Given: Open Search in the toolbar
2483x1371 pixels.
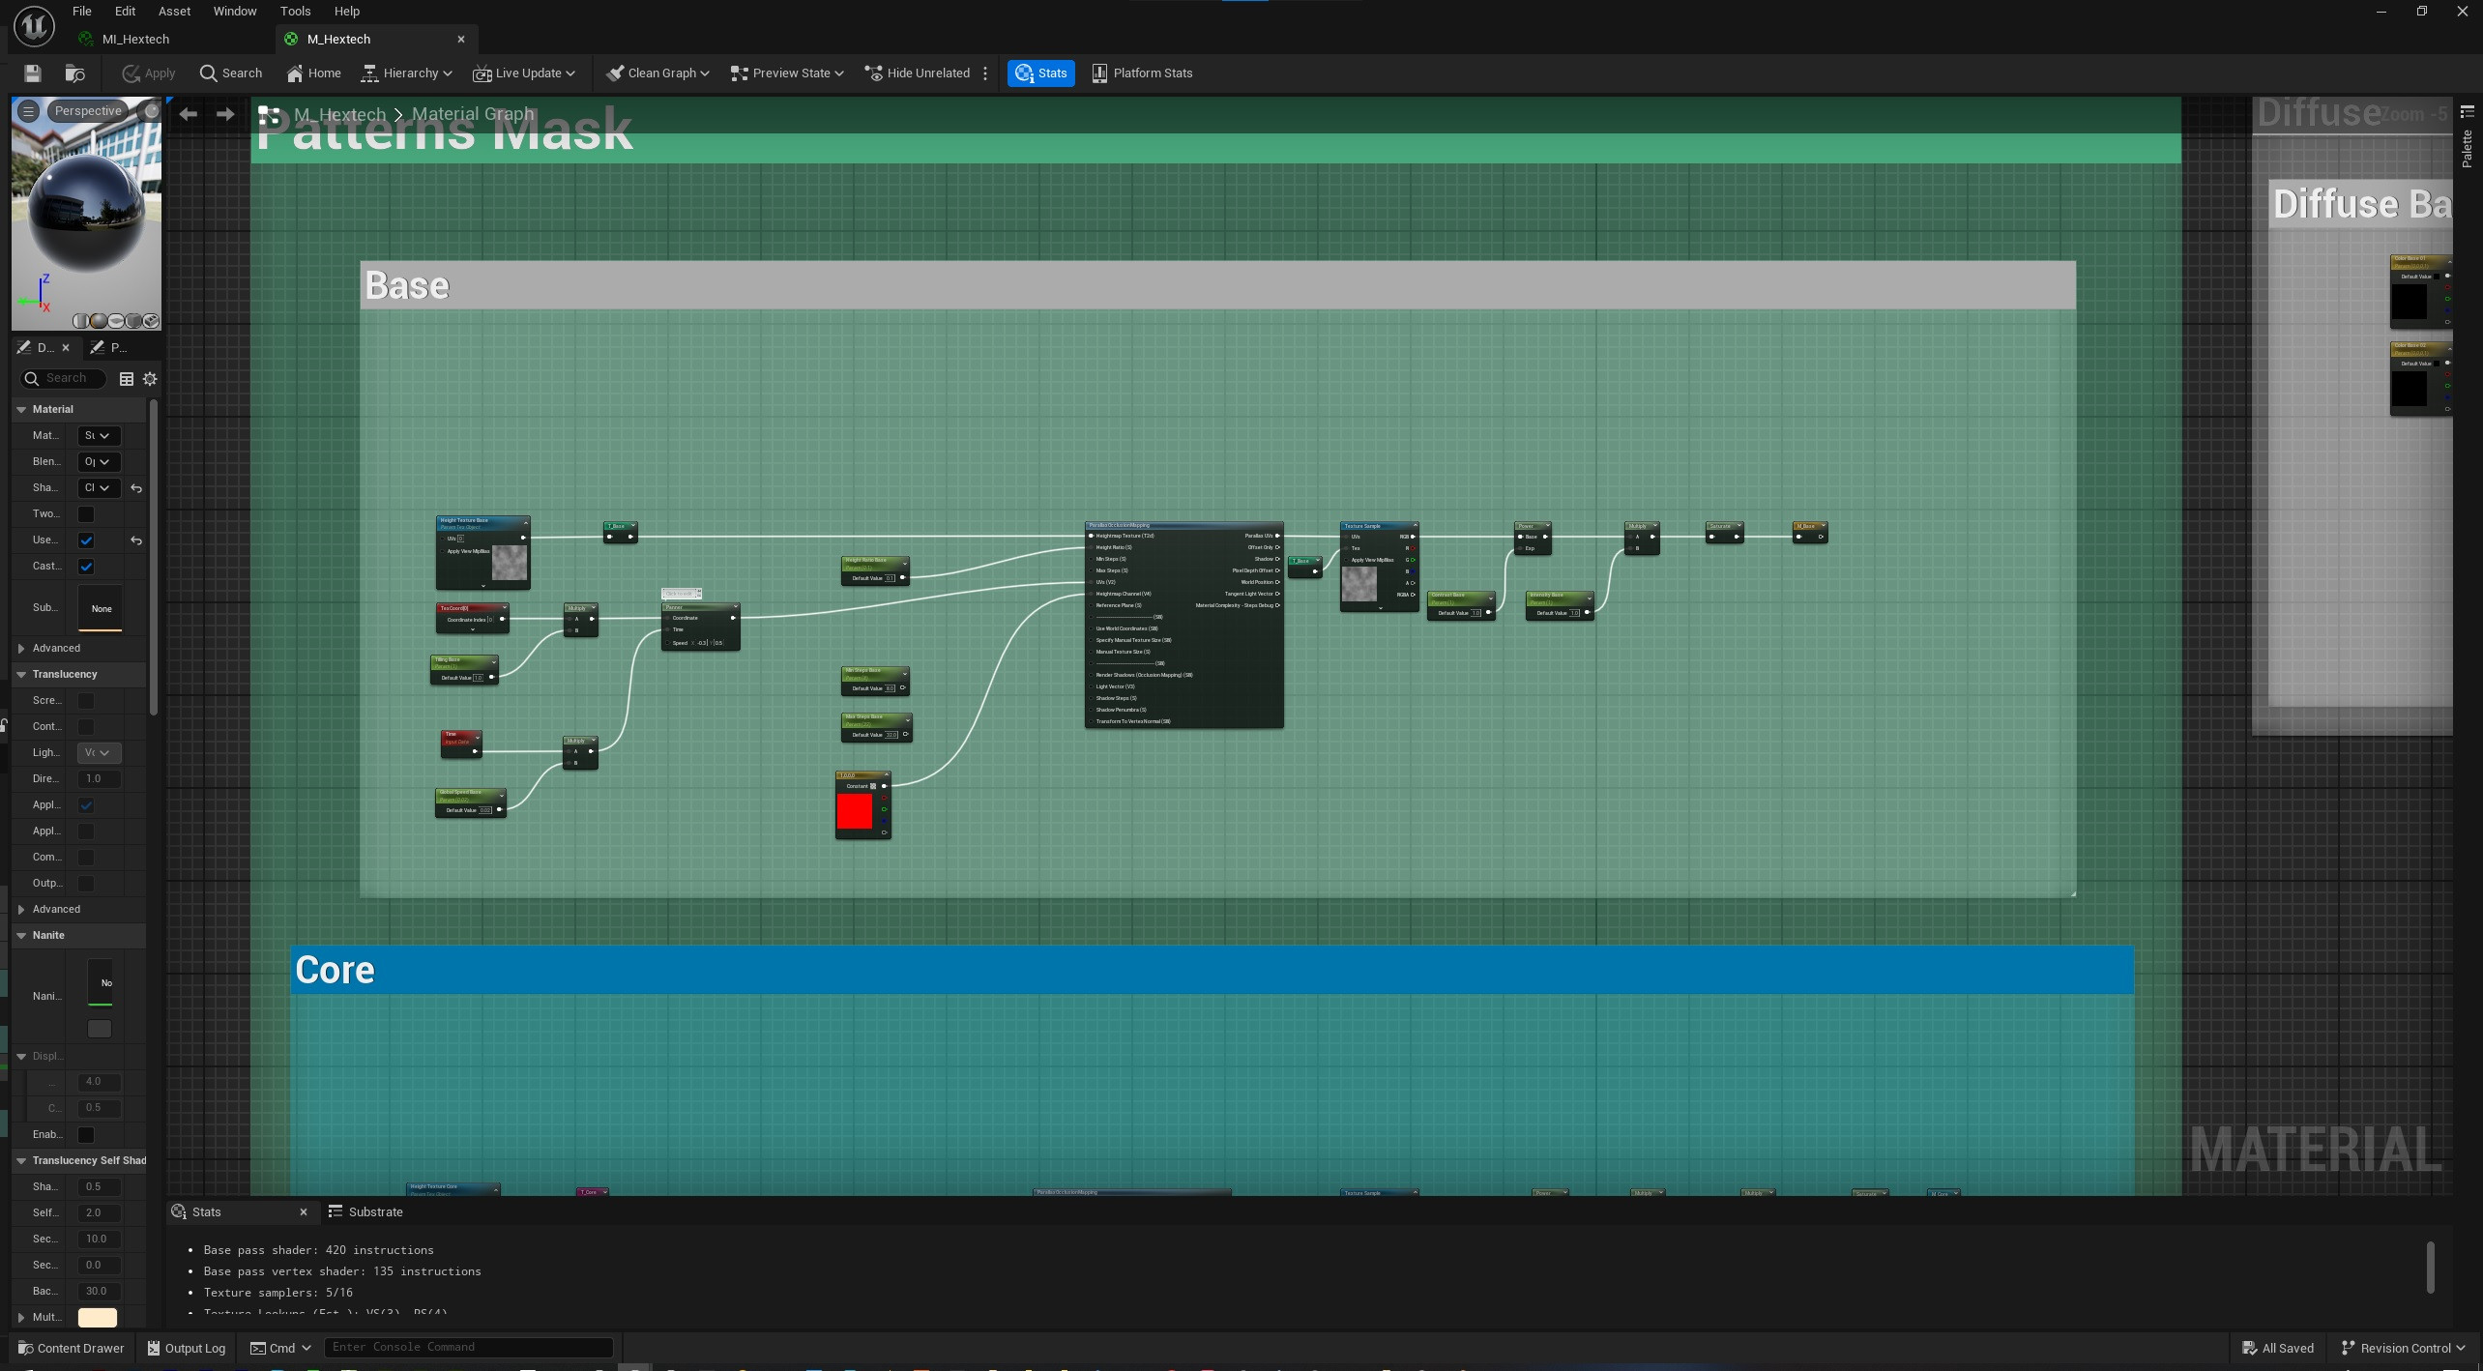Looking at the screenshot, I should pyautogui.click(x=230, y=73).
